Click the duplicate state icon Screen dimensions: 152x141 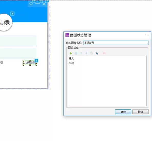[x=76, y=53]
